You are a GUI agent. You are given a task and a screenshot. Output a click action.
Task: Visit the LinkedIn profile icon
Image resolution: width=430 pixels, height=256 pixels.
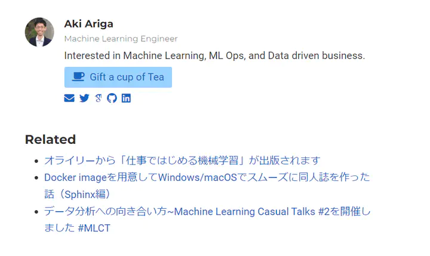coord(126,98)
